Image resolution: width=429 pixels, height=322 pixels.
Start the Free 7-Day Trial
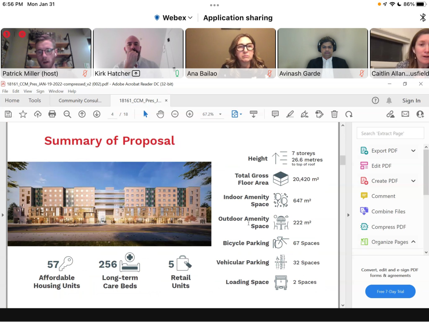tap(390, 291)
